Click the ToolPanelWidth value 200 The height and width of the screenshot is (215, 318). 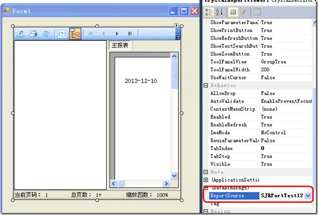[265, 70]
